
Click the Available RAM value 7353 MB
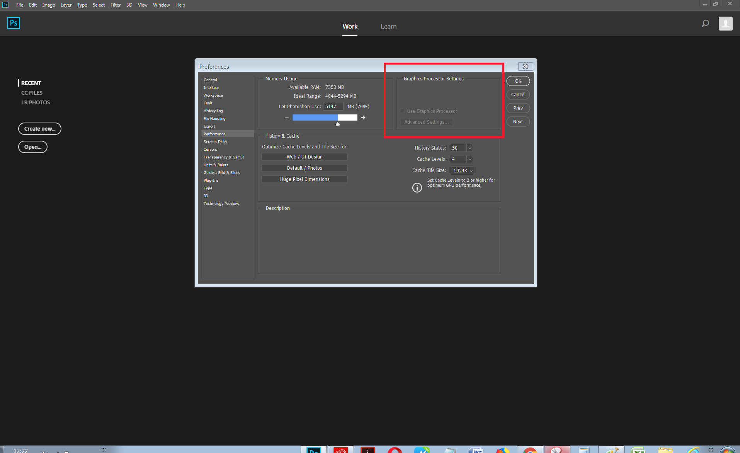coord(334,87)
